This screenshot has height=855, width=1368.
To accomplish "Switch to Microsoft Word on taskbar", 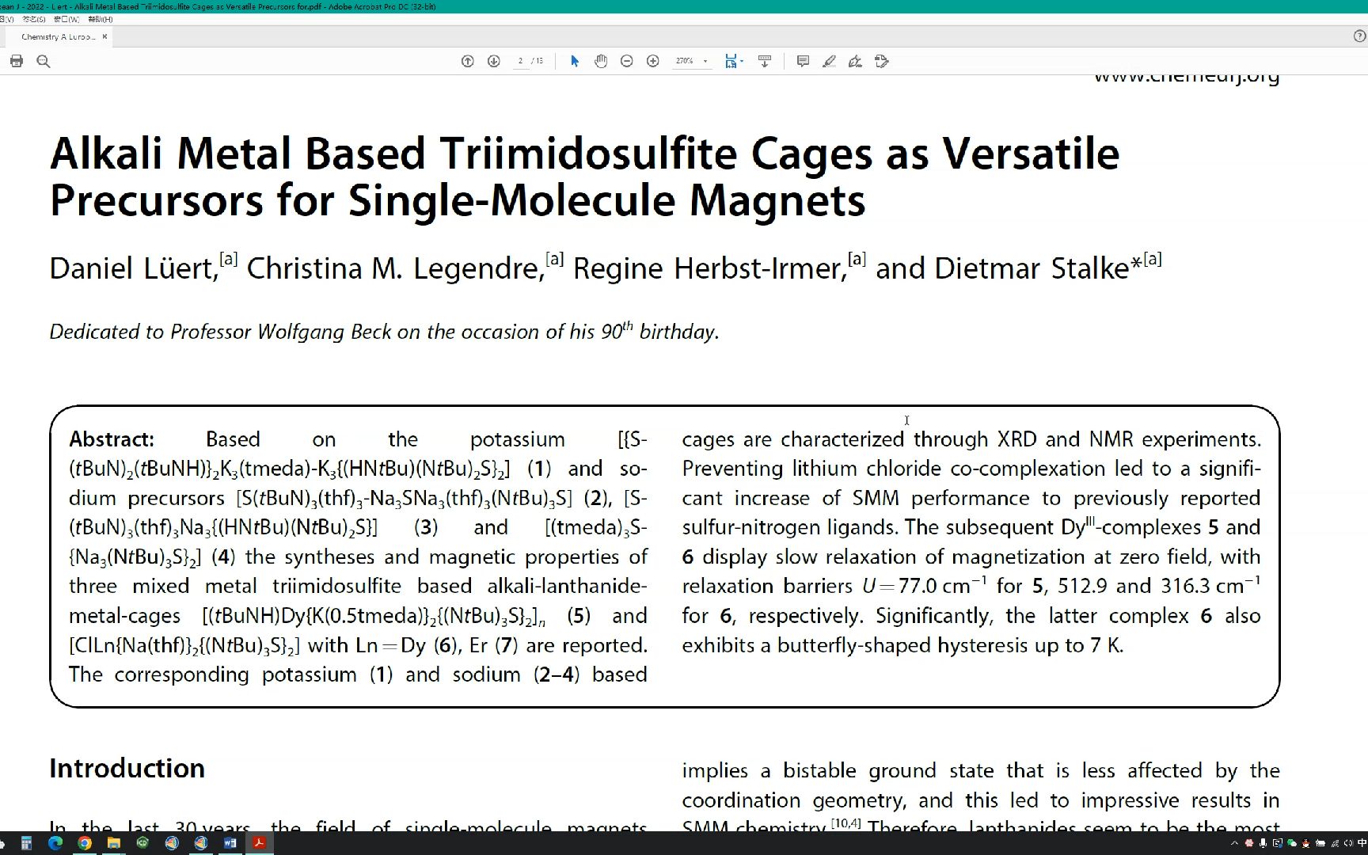I will point(230,843).
